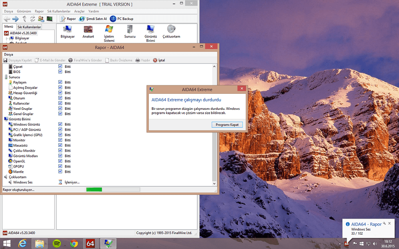Click the Forward arrow in AIDA64 toolbar
Image resolution: width=399 pixels, height=249 pixels.
click(16, 19)
